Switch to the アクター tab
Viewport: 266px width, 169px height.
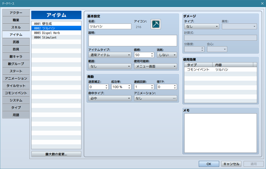[x=16, y=13]
